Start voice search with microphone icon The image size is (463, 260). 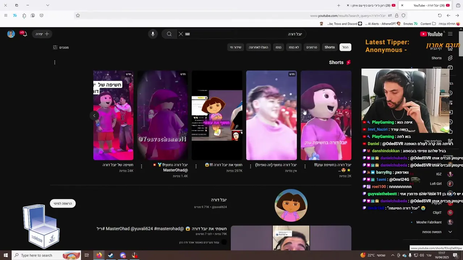(153, 34)
